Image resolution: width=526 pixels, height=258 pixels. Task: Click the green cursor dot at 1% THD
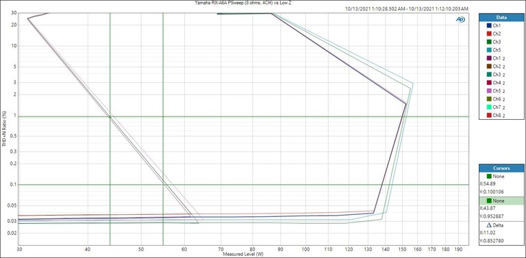tap(110, 116)
